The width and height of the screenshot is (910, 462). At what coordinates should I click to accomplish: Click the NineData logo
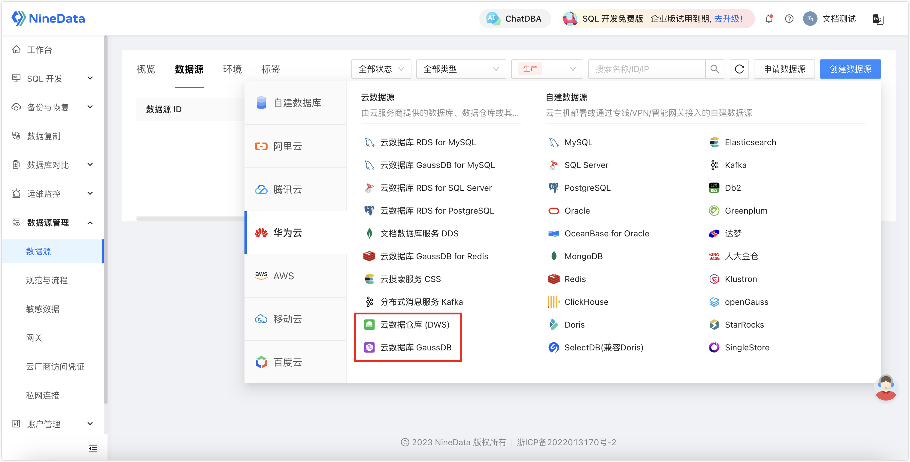point(48,18)
